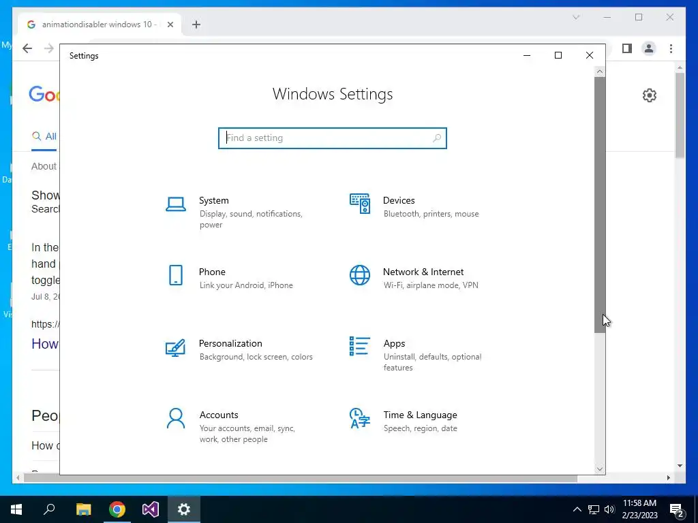Launch Visual Studio from the taskbar
Screen dimensions: 698x523
[151, 509]
